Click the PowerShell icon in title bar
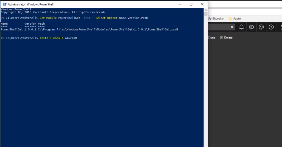Screen dimensions: 282x147 (4, 4)
